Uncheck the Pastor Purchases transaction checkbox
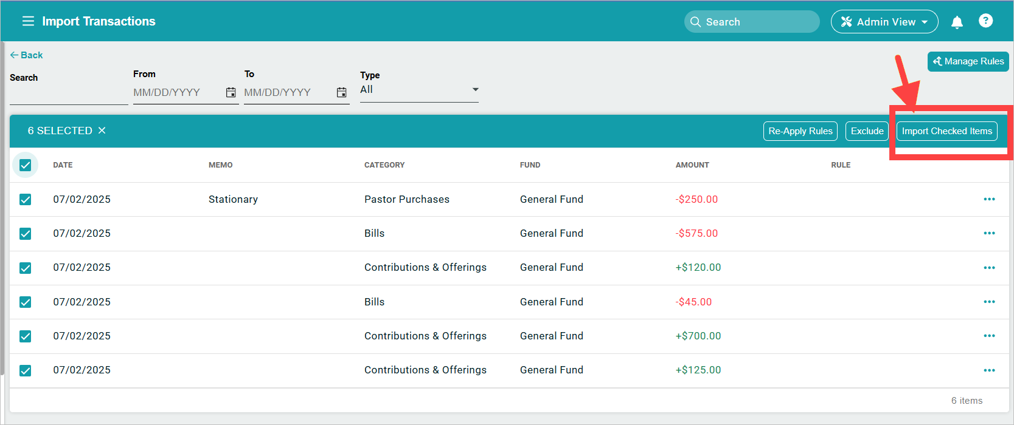 25,199
